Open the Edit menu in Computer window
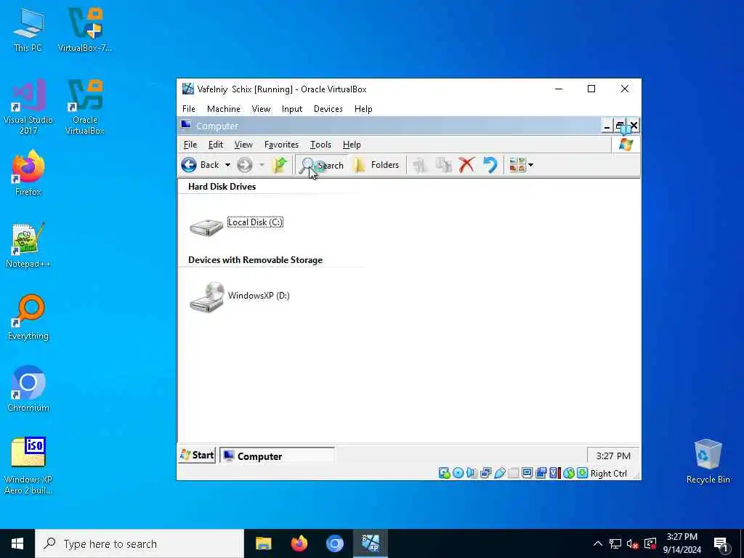The width and height of the screenshot is (744, 558). 215,145
